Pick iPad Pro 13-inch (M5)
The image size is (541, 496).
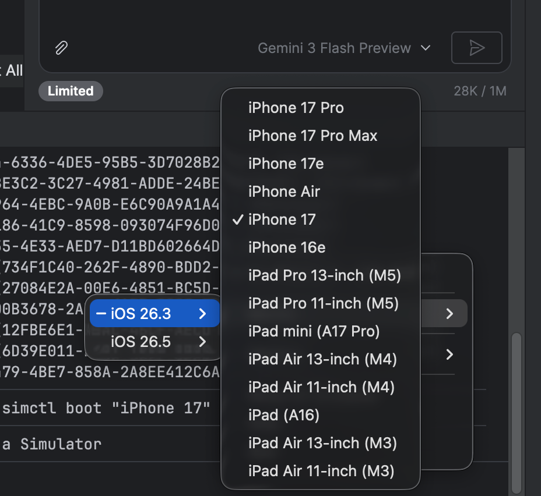(321, 275)
